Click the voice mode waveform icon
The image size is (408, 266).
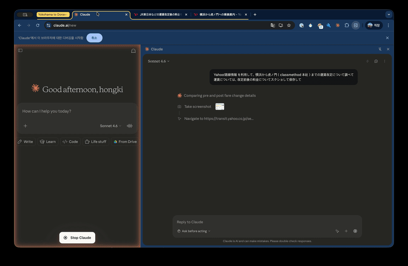(x=130, y=126)
